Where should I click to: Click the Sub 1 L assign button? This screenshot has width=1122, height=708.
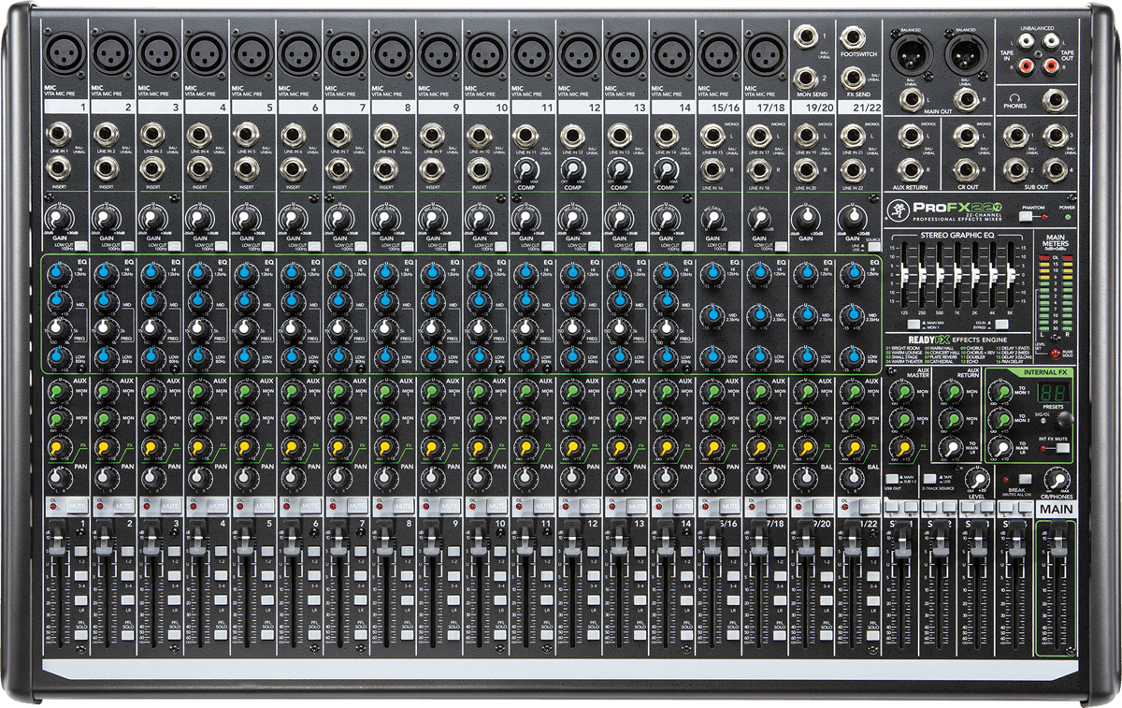[x=891, y=506]
